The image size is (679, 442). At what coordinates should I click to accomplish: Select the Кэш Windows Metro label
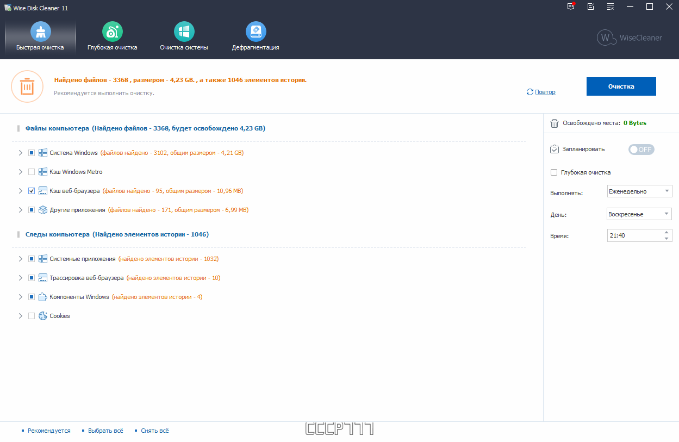click(76, 172)
